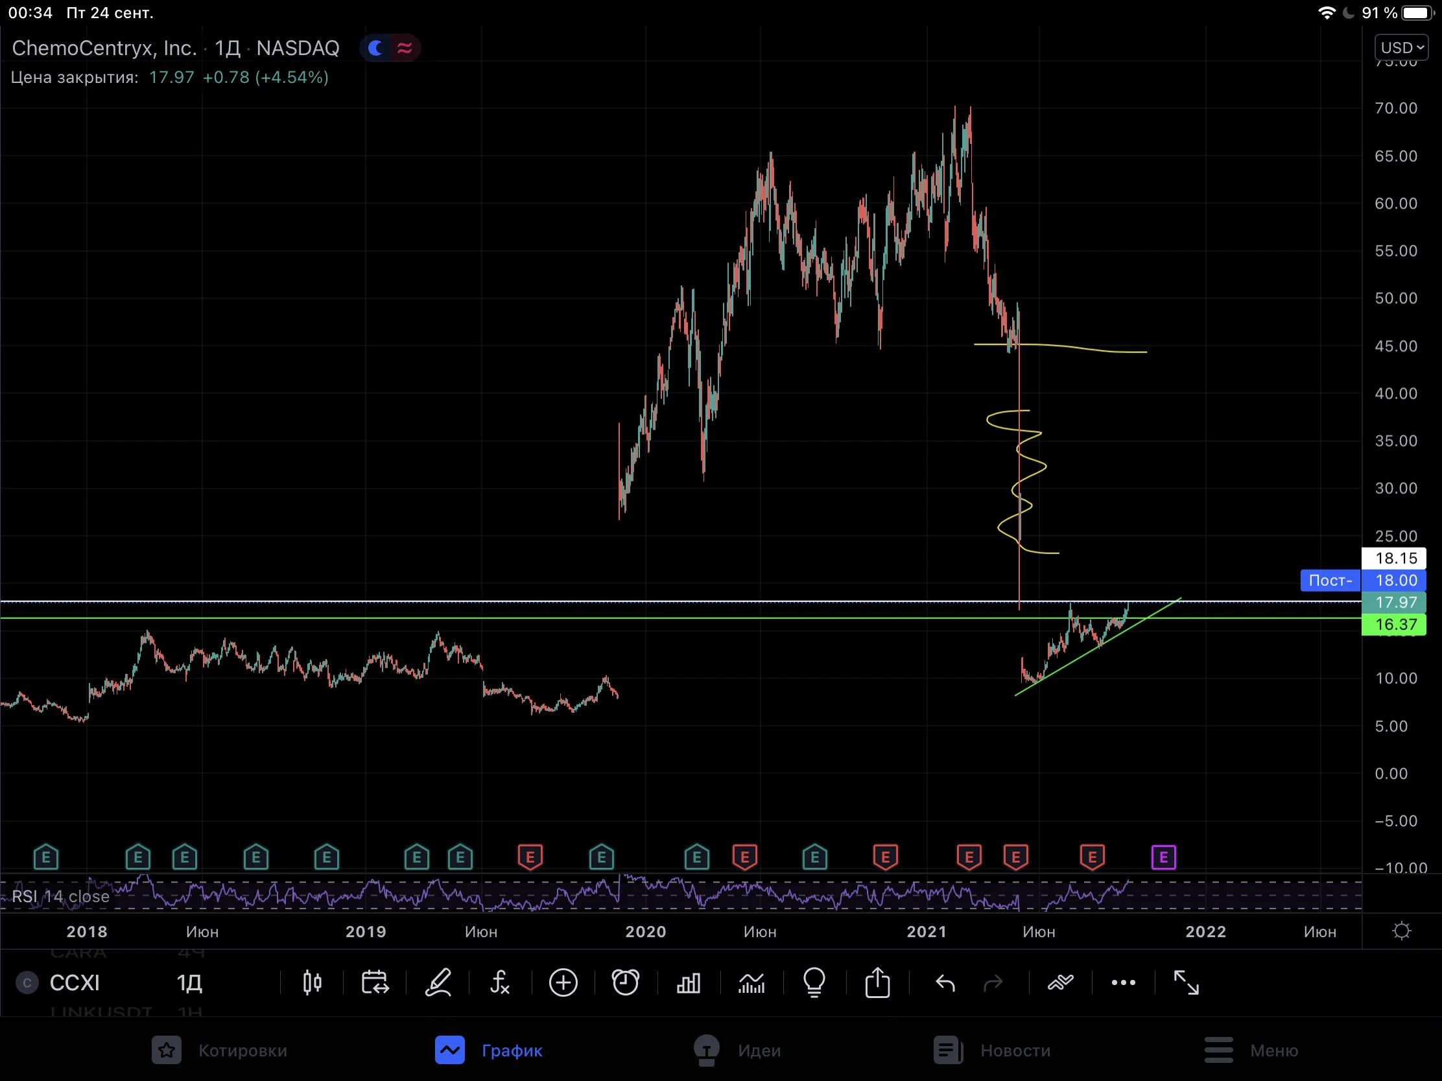Publish an idea with the lightbulb icon
The height and width of the screenshot is (1081, 1442).
pos(814,982)
